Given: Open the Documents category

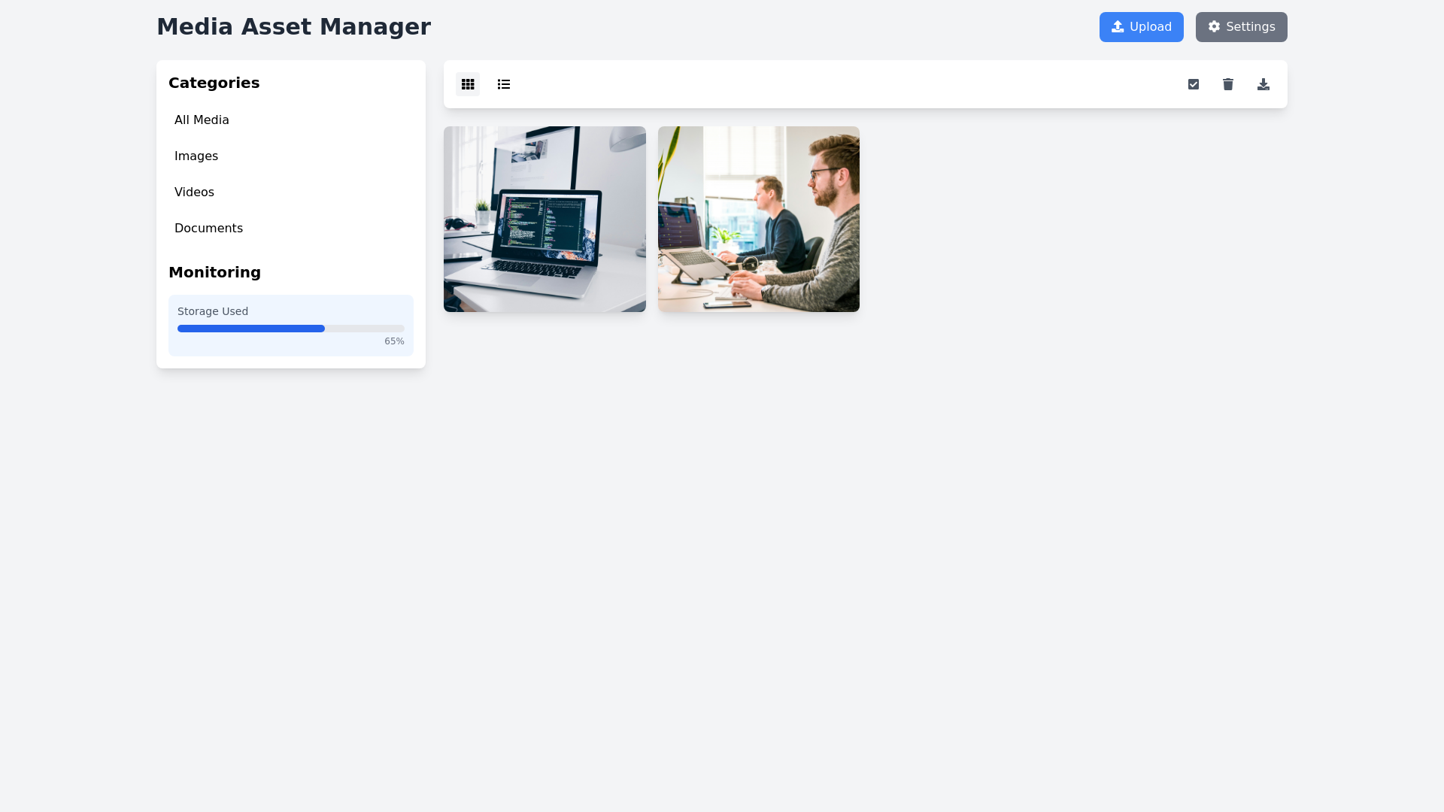Looking at the screenshot, I should click(x=208, y=229).
